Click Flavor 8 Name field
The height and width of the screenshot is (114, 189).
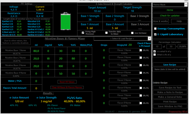point(124,103)
